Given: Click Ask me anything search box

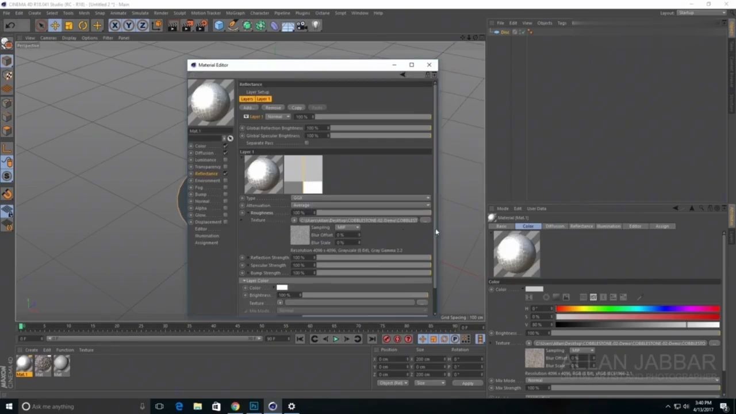Looking at the screenshot, I should (84, 407).
